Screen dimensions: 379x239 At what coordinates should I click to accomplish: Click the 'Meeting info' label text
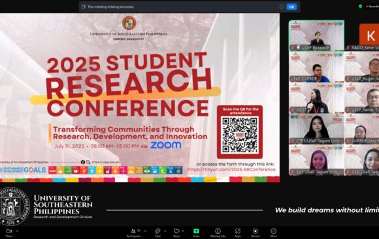[218, 236]
